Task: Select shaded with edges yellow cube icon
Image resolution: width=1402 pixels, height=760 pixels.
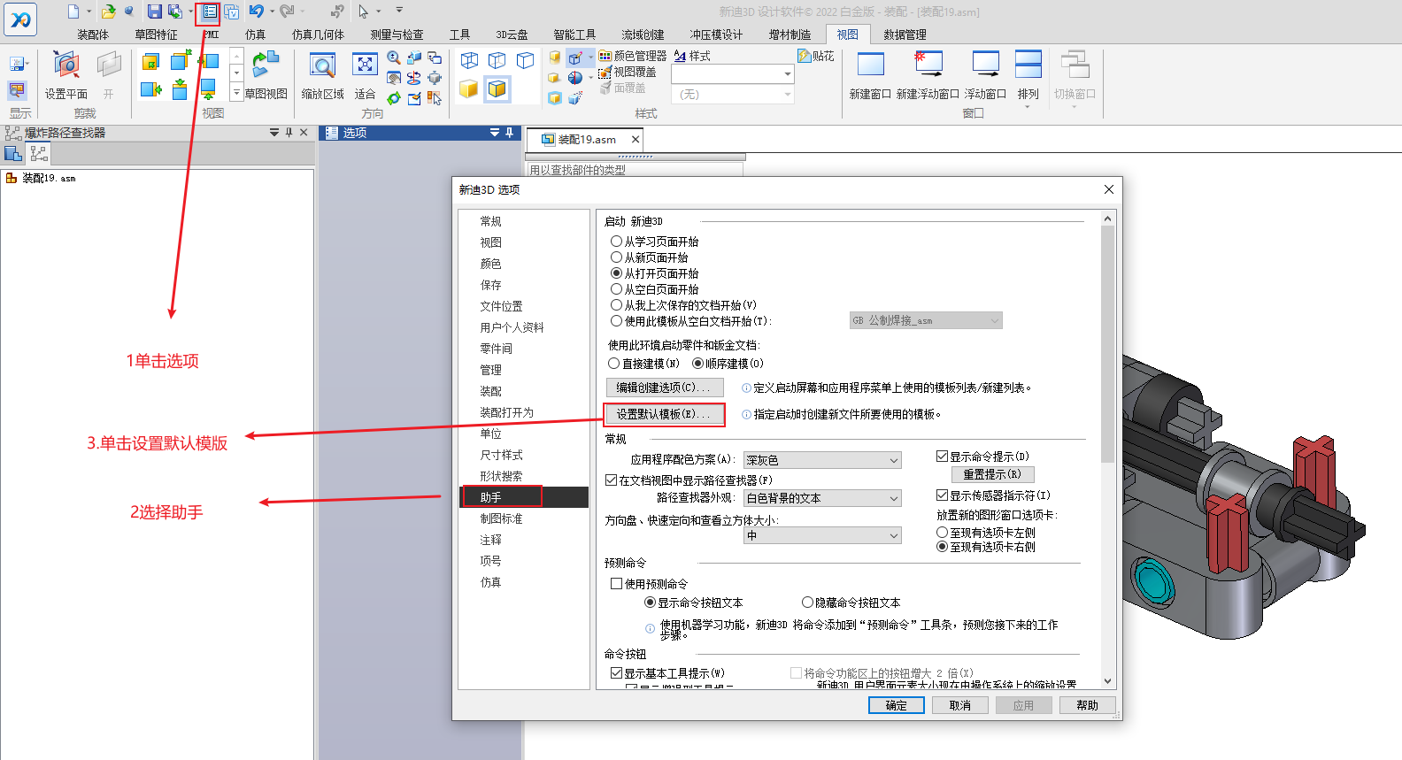Action: 497,88
